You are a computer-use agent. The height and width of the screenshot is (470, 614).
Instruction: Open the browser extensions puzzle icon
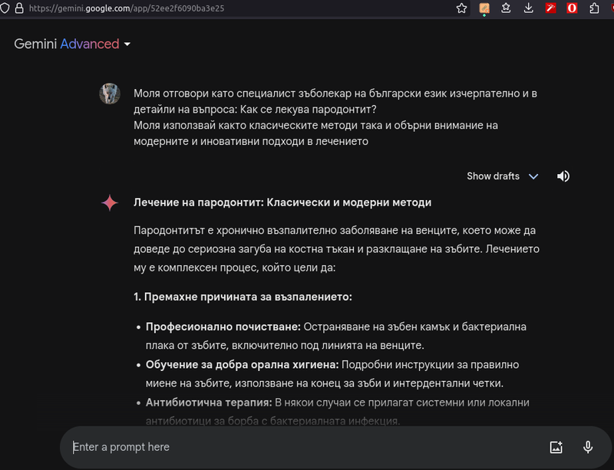[595, 8]
